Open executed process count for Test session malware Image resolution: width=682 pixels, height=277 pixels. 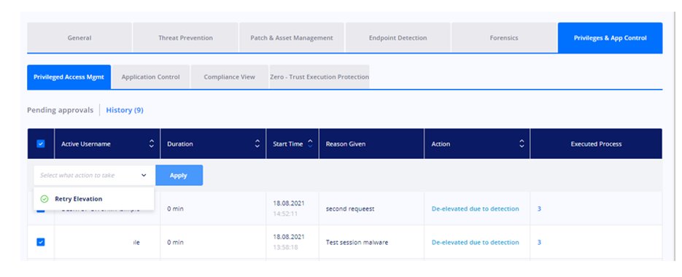[x=539, y=242]
